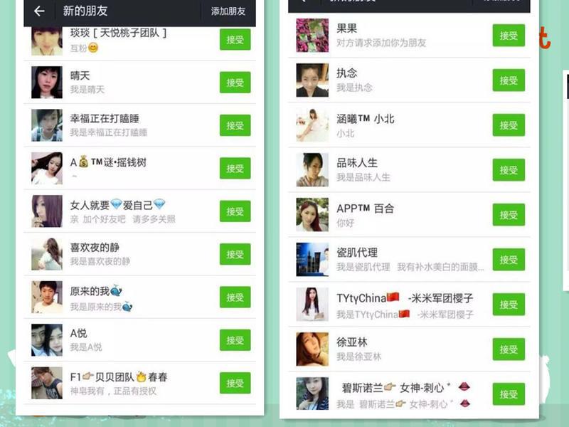The width and height of the screenshot is (569, 427).
Task: Accept request from 涵曦™ 小北
Action: coord(509,125)
